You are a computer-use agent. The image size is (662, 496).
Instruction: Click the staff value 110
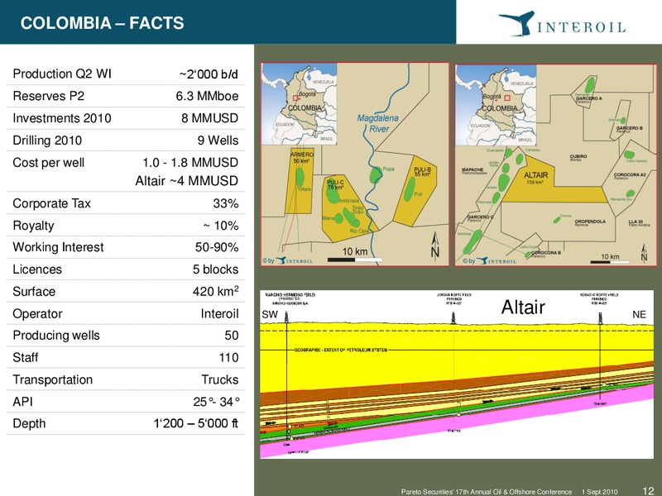coord(229,358)
